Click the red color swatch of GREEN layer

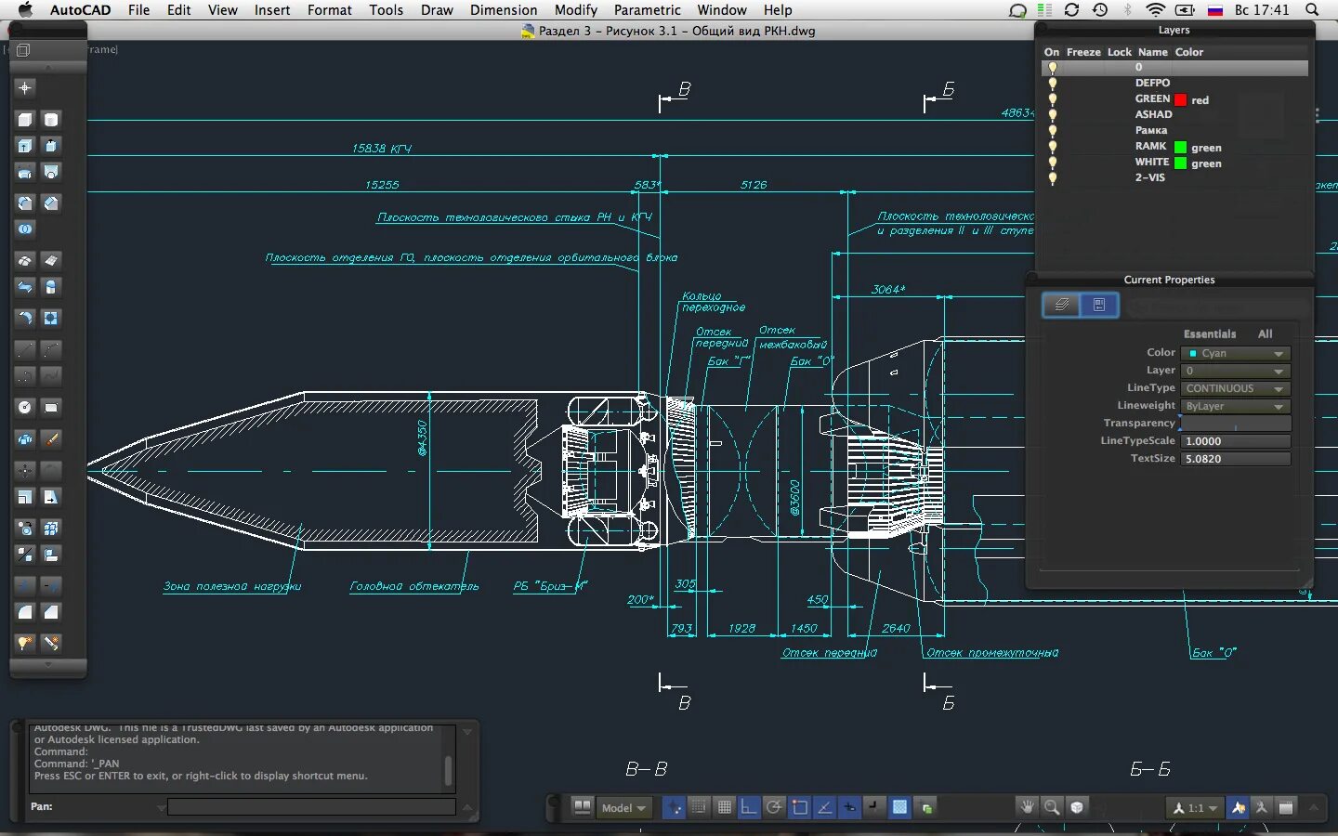point(1180,99)
